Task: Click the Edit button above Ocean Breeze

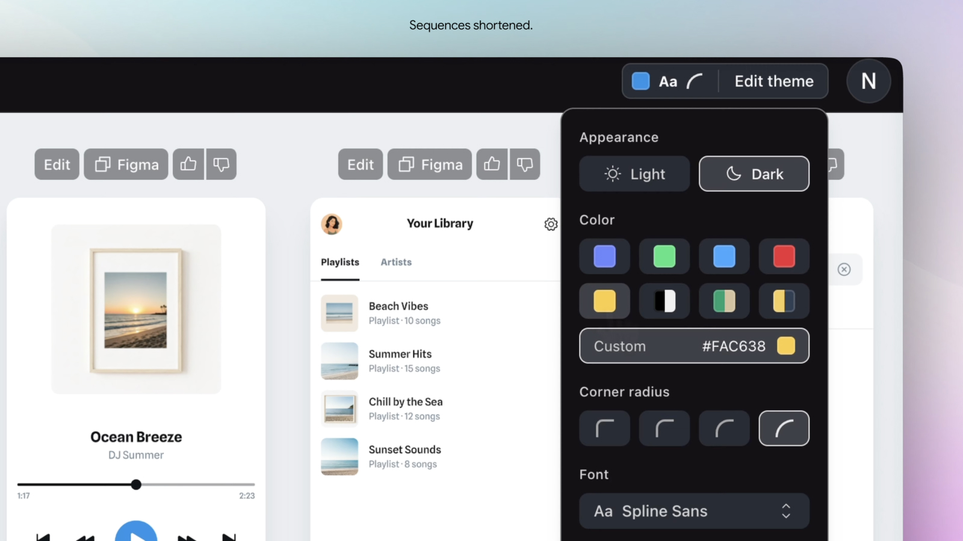Action: (56, 164)
